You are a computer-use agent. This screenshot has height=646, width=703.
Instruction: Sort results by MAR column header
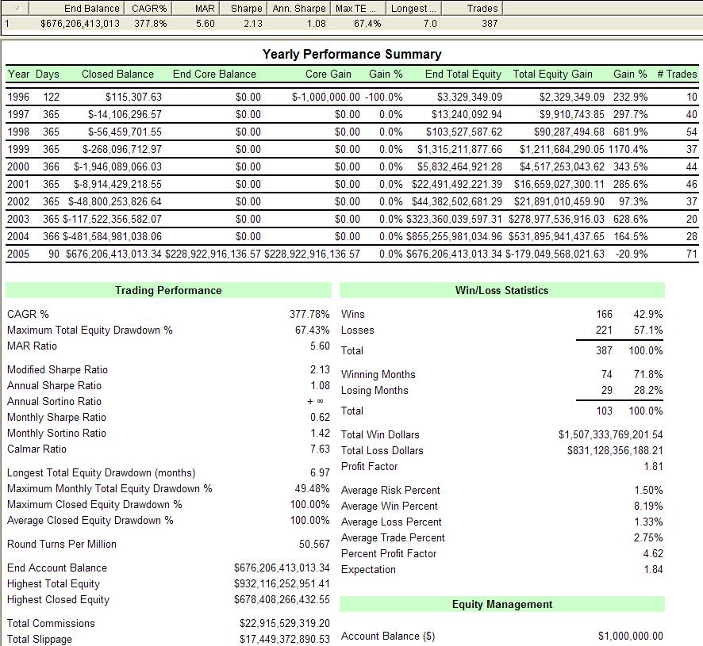coord(205,8)
